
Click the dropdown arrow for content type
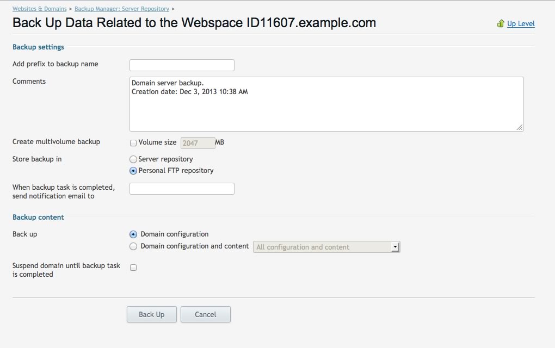(x=395, y=247)
